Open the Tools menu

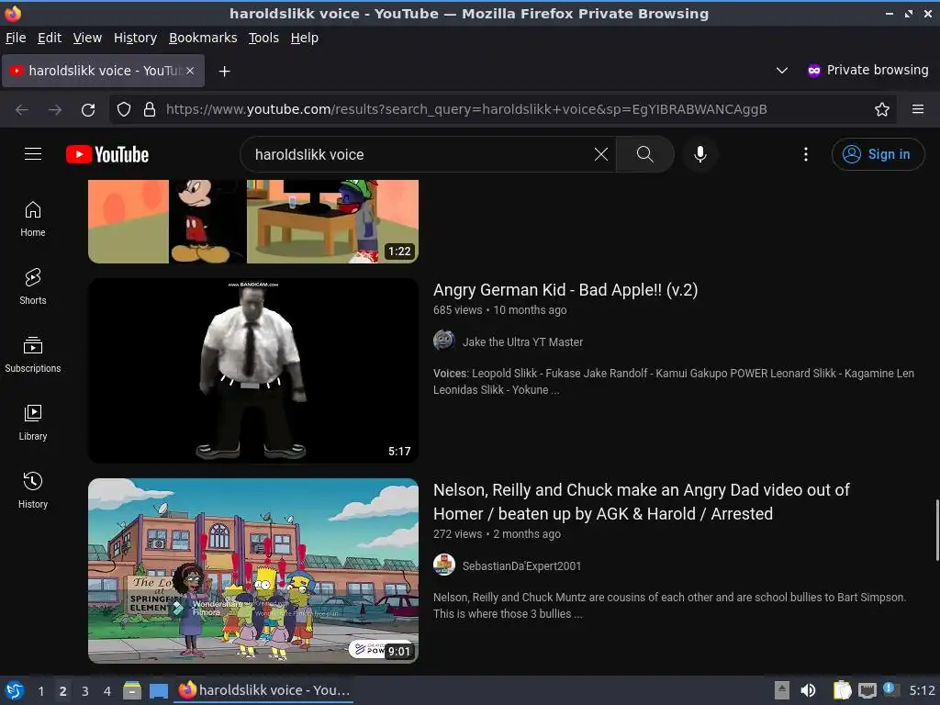pos(263,38)
